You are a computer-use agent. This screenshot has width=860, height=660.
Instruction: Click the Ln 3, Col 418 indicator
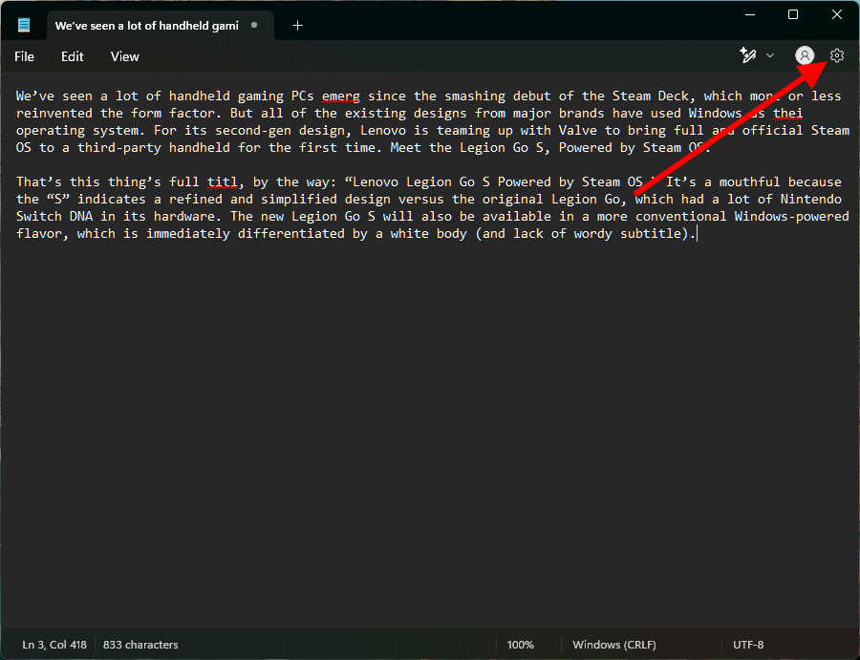[x=54, y=645]
